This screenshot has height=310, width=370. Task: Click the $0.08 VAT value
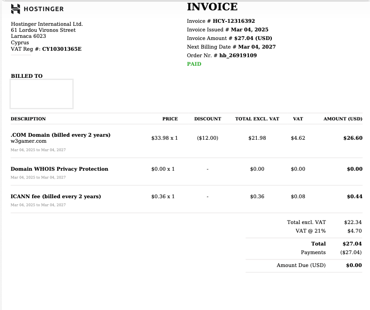[x=298, y=196]
